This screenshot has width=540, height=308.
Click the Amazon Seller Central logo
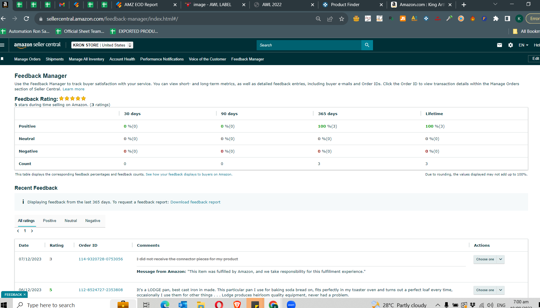[37, 45]
